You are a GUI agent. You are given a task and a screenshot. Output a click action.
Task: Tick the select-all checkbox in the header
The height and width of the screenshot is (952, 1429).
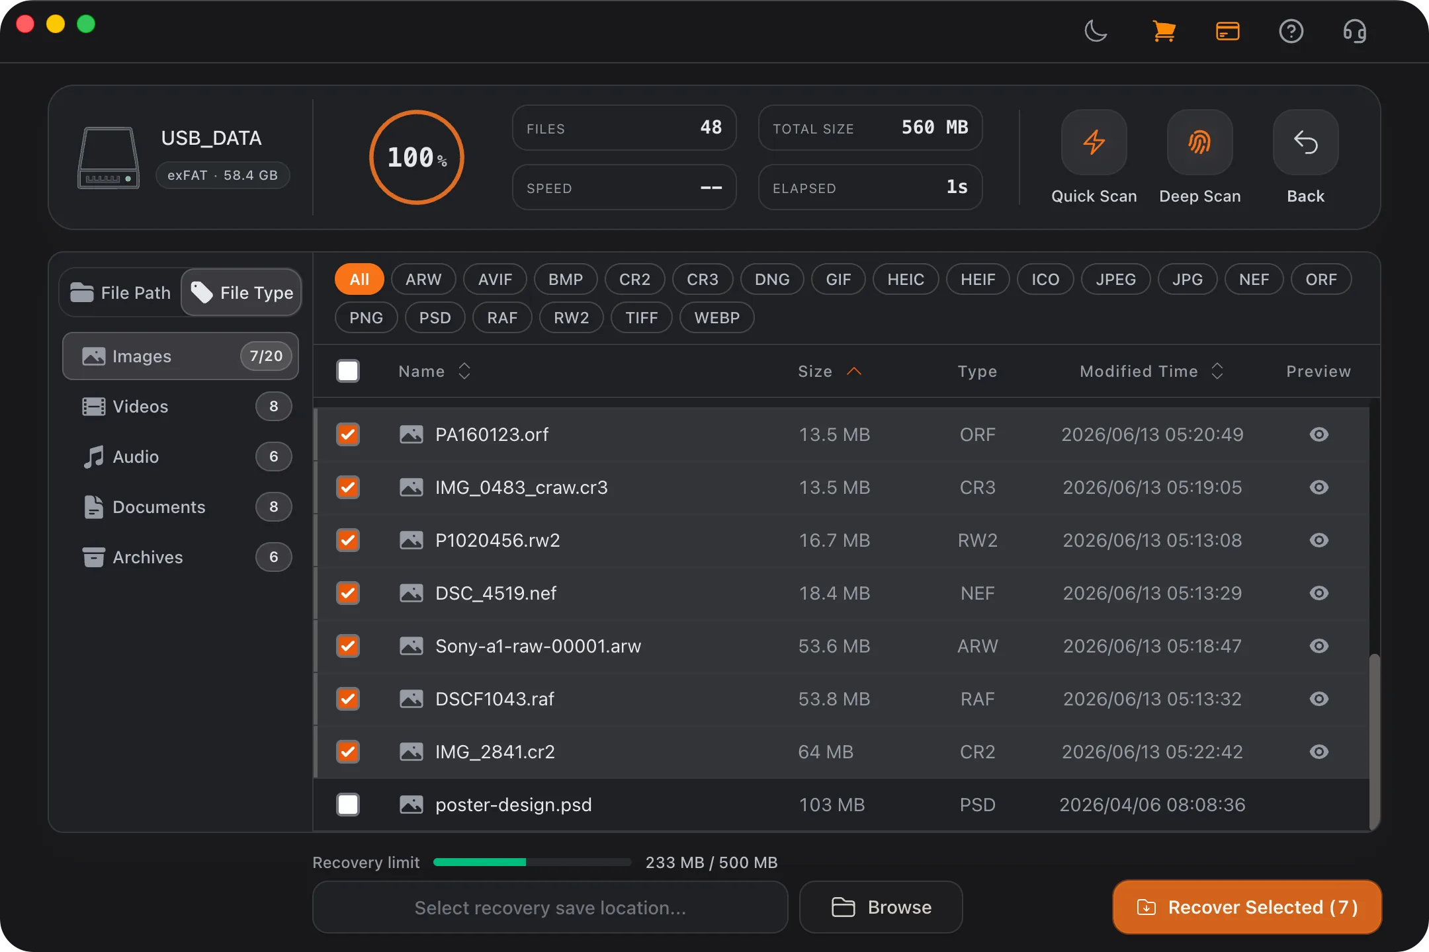(x=348, y=371)
